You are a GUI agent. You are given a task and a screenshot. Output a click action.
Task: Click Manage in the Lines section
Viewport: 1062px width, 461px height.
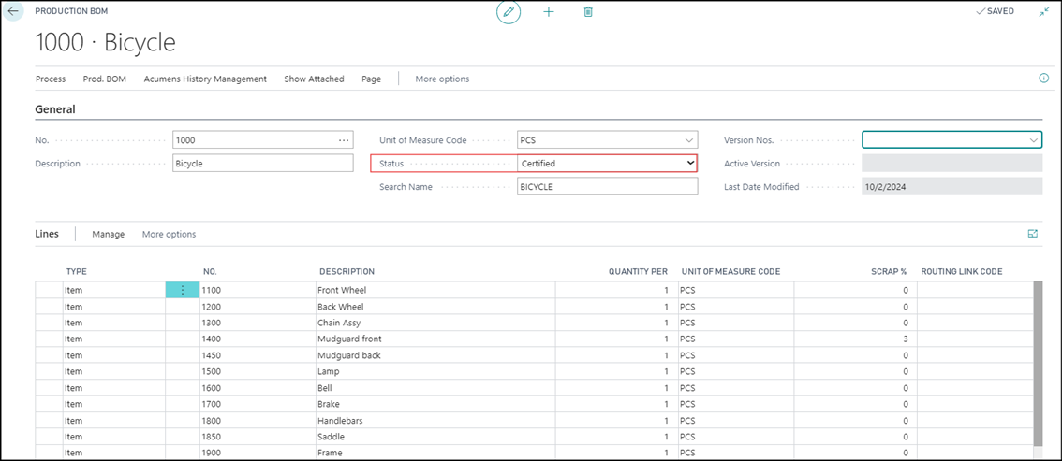108,234
